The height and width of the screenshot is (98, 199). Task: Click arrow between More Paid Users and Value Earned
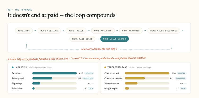98,39
